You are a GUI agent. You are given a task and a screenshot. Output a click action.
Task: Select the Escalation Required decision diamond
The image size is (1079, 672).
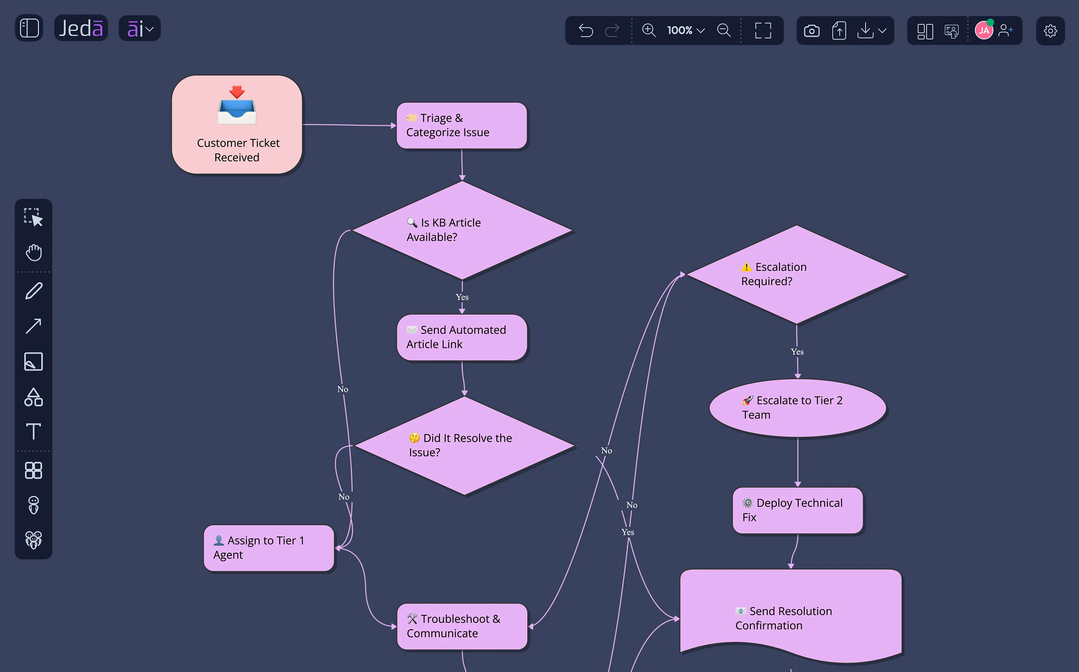[x=797, y=275]
